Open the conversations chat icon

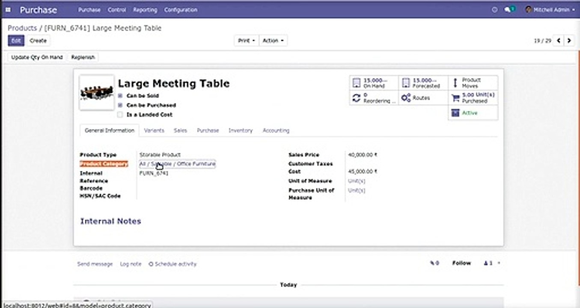[x=509, y=9]
